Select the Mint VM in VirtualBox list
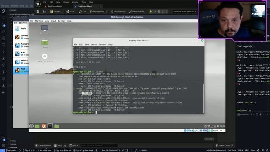Viewport: 270px width, 152px height. click(21, 70)
